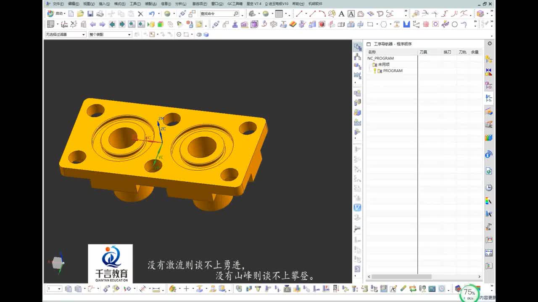Screen dimensions: 538x302
Task: Click the 余量 column header
Action: pyautogui.click(x=475, y=52)
